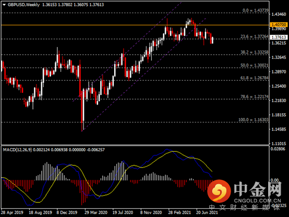Select the orange 1.40700 price label

[279, 25]
